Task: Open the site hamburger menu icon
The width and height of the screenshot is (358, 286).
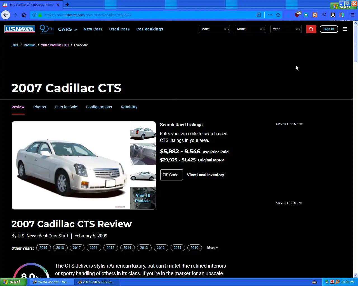Action: click(345, 29)
